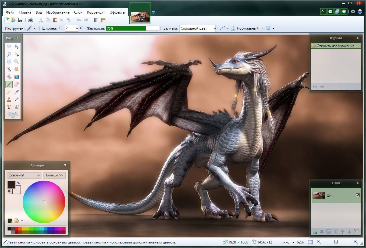This screenshot has width=366, height=248.
Task: Select the Recolor tool
Action: pos(17,99)
